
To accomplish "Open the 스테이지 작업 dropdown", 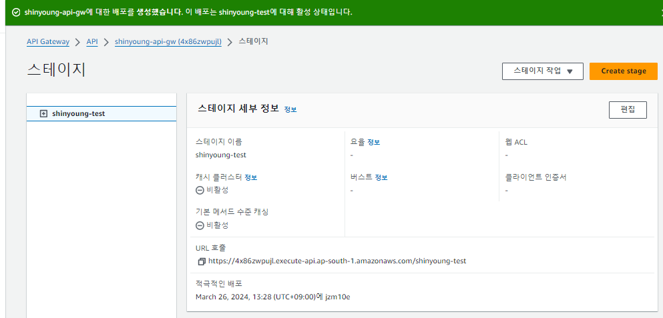I will click(543, 71).
